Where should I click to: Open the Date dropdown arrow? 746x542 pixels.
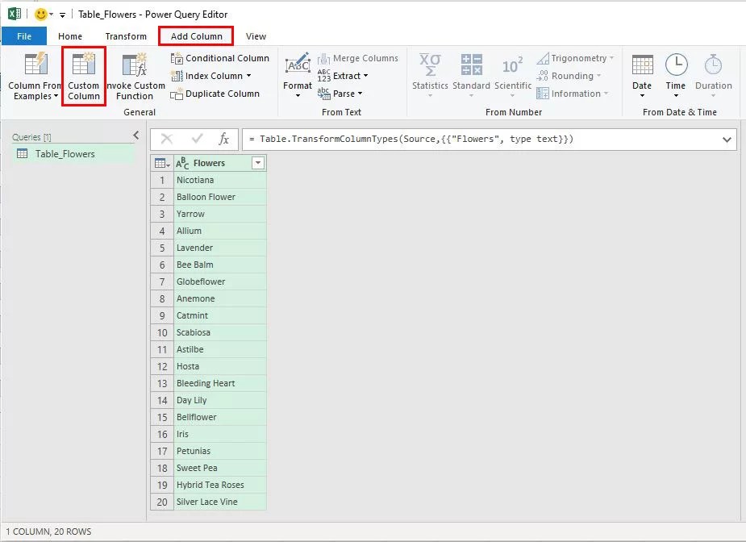pyautogui.click(x=642, y=96)
